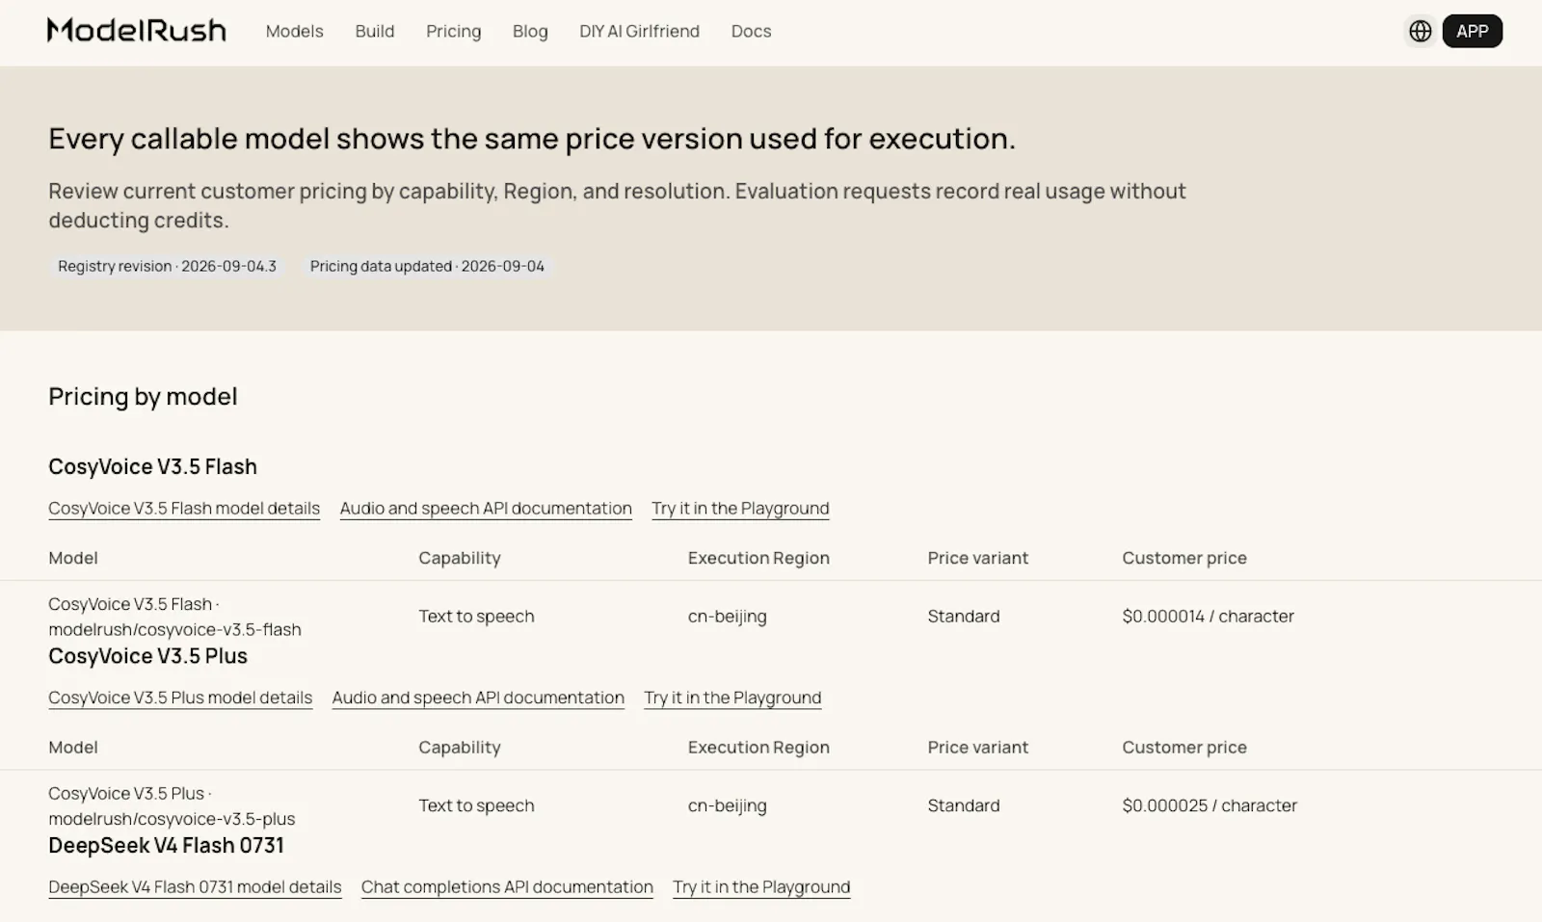Screen dimensions: 1542x922
Task: Go to the Build menu item
Action: (375, 31)
